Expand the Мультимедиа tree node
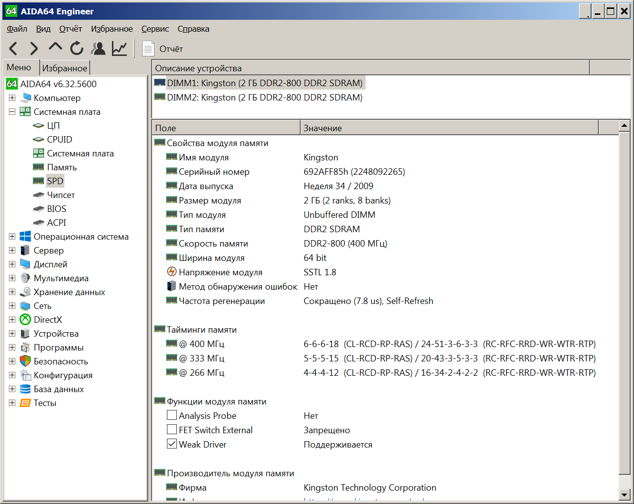Screen dimensions: 634x504 tap(12, 278)
